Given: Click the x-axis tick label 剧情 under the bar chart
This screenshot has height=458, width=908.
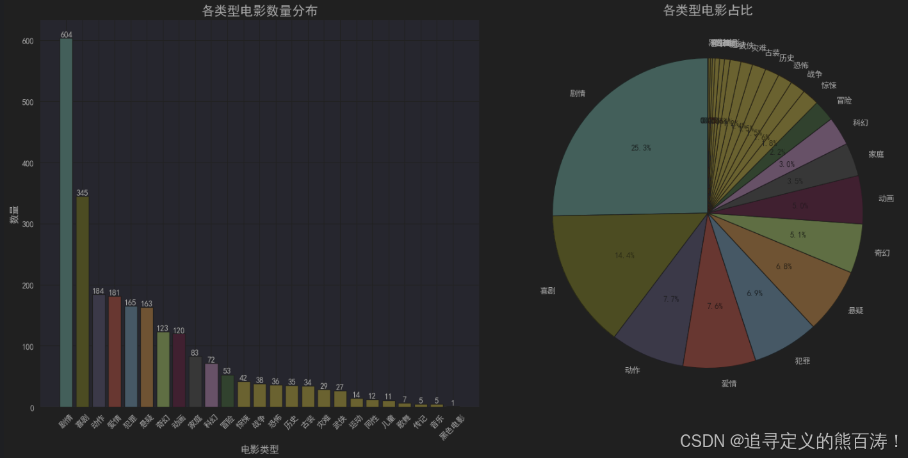Looking at the screenshot, I should click(65, 423).
